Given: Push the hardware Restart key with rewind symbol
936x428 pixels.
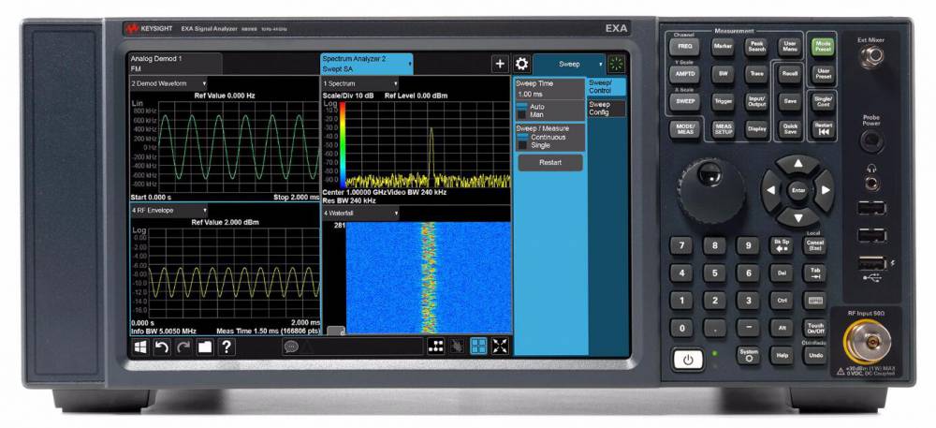Looking at the screenshot, I should pos(822,129).
